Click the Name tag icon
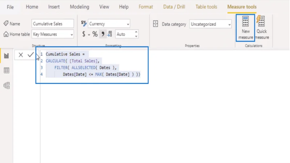Screen dimensions: 290x163 tap(6, 24)
